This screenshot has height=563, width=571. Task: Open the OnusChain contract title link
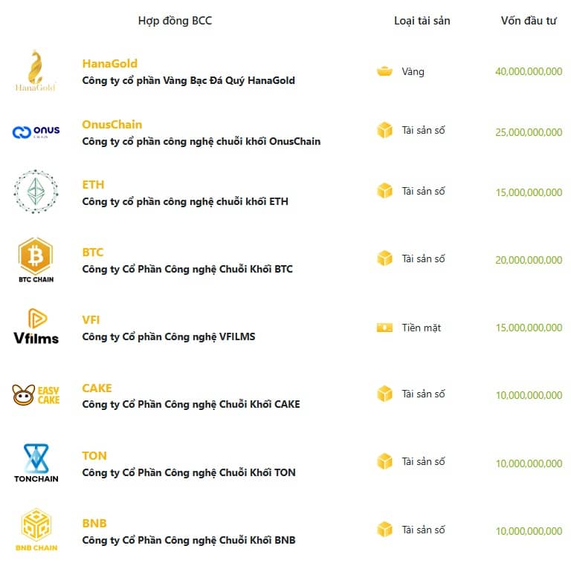coord(112,124)
